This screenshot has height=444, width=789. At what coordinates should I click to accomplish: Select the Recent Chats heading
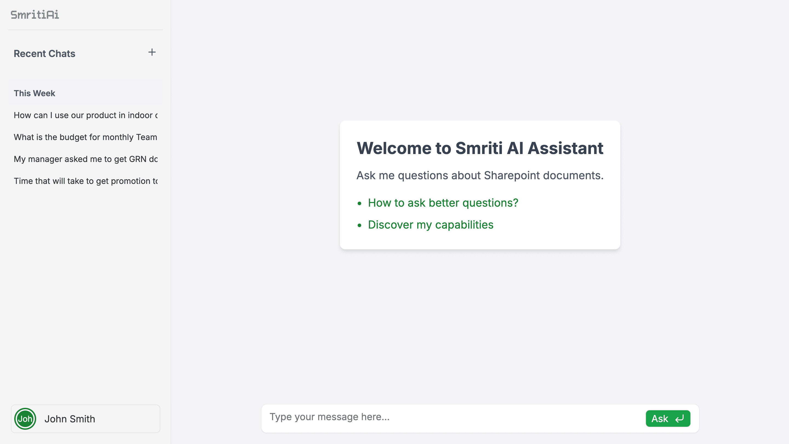pyautogui.click(x=44, y=54)
